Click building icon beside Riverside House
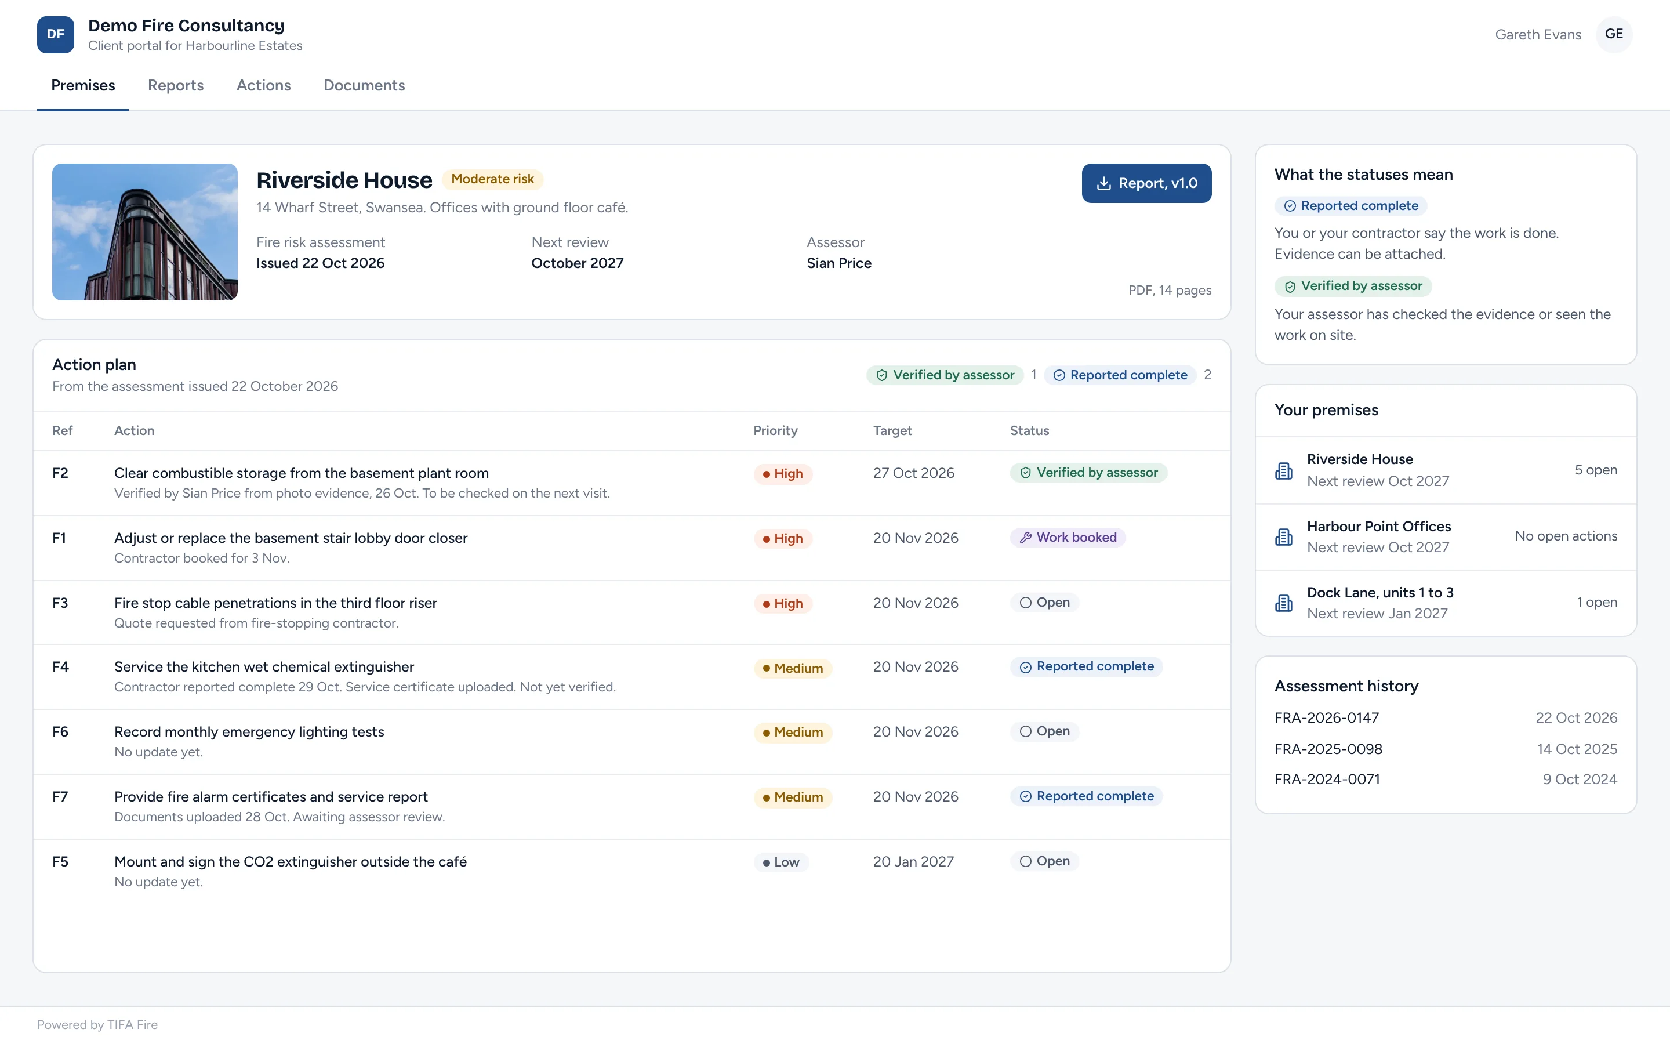The image size is (1670, 1044). coord(1284,471)
